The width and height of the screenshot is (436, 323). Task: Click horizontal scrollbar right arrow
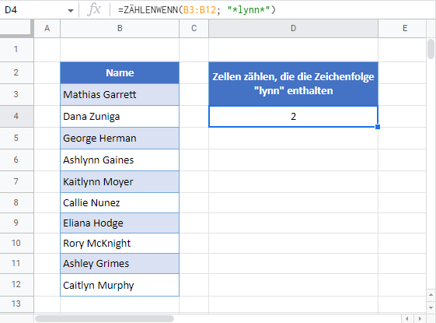(x=420, y=318)
